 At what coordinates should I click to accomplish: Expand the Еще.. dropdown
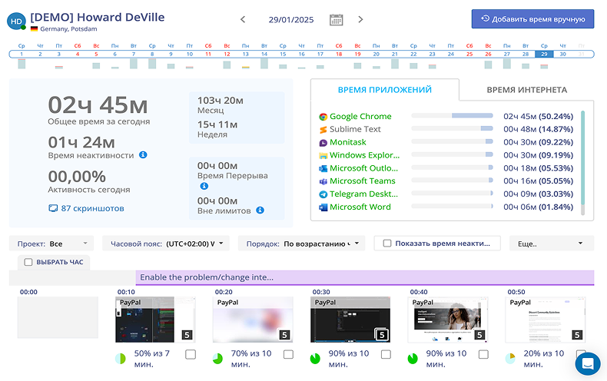tap(551, 244)
